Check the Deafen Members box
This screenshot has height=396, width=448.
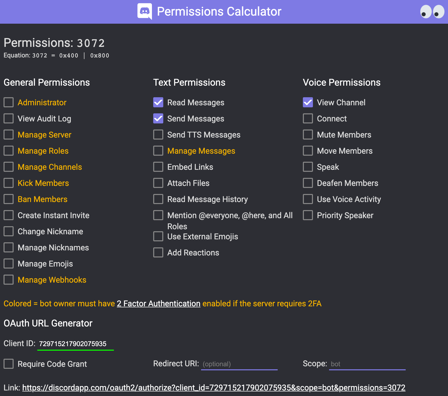[x=308, y=183]
